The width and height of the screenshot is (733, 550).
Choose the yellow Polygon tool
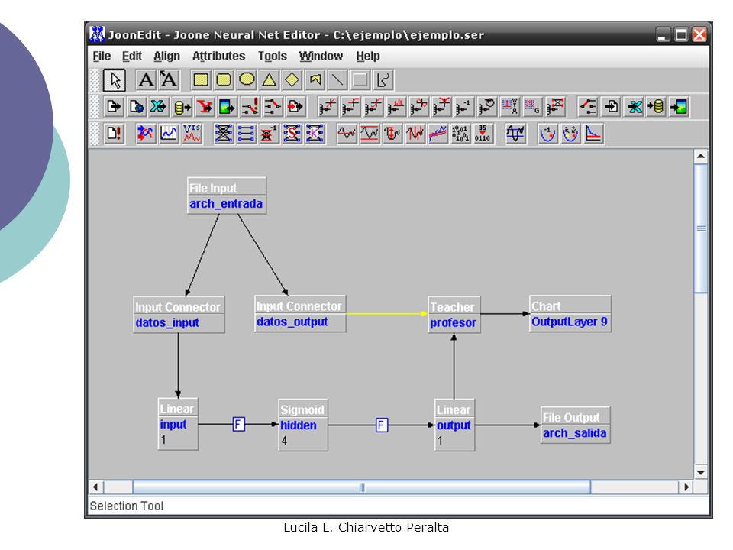[x=315, y=80]
